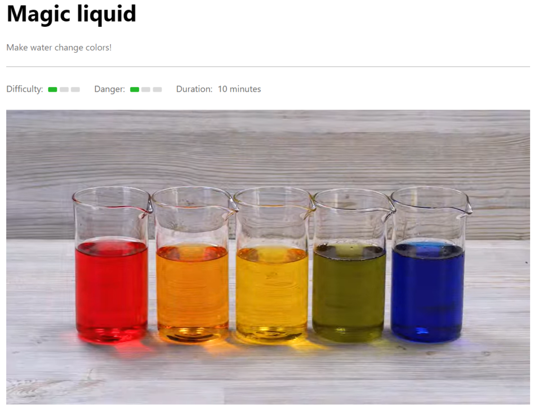539x409 pixels.
Task: Click the horizontal divider line below subtitle
Action: tap(268, 66)
